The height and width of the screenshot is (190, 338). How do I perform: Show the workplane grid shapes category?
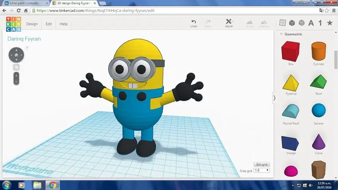coord(282,23)
